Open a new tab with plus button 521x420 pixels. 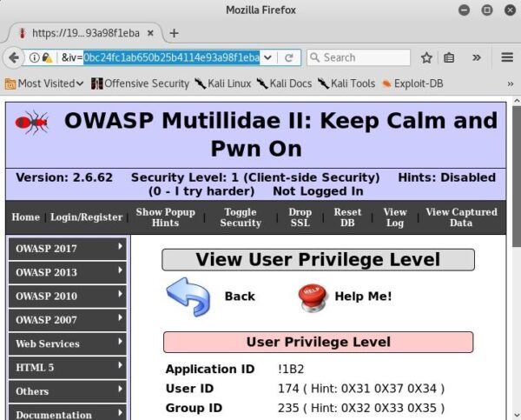coord(174,32)
